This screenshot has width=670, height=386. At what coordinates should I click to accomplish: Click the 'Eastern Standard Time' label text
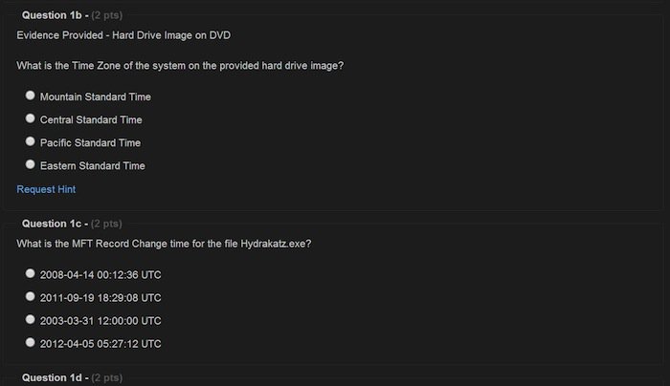point(92,165)
